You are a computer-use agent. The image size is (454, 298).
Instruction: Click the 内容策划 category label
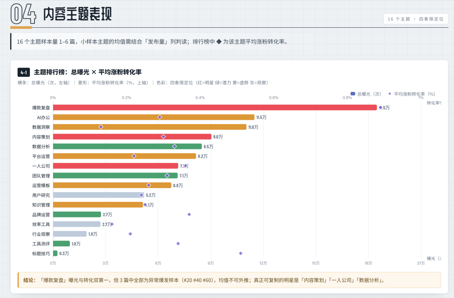[x=41, y=137]
